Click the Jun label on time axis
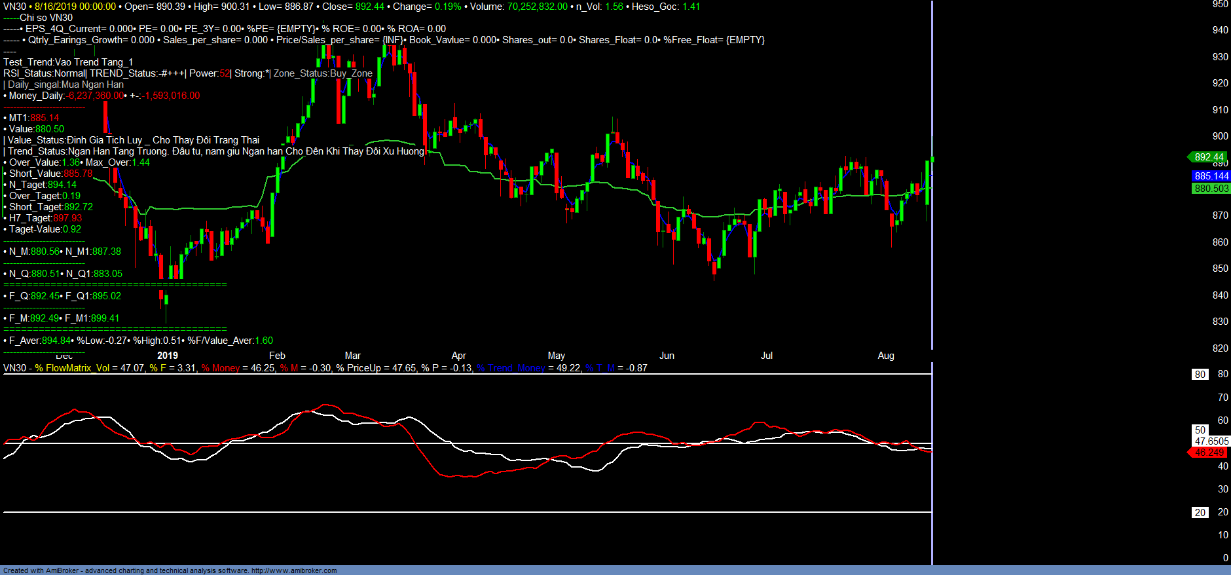 [667, 356]
